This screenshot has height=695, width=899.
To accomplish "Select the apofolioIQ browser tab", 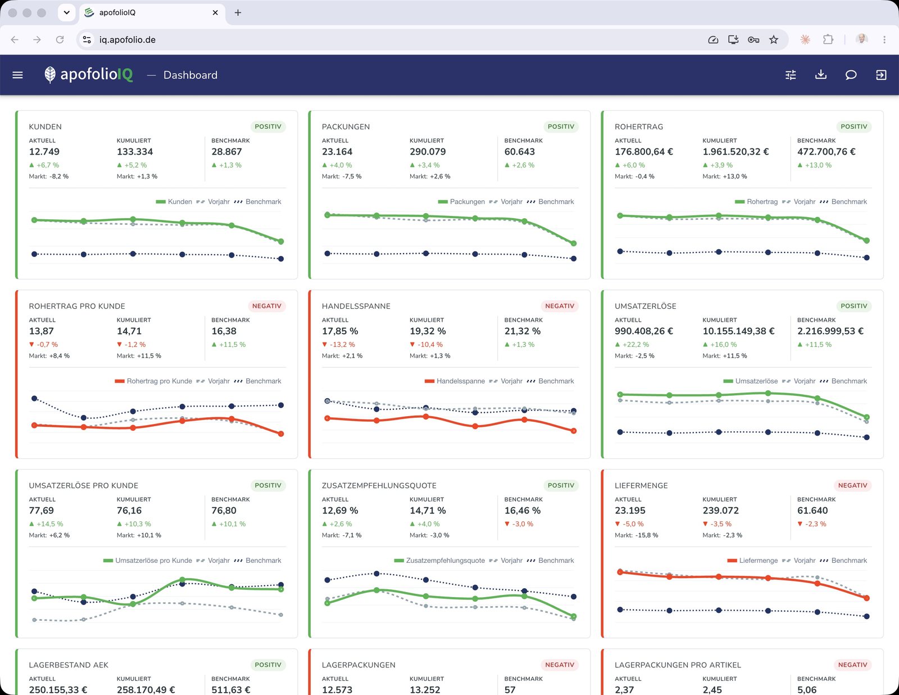I will pos(152,12).
